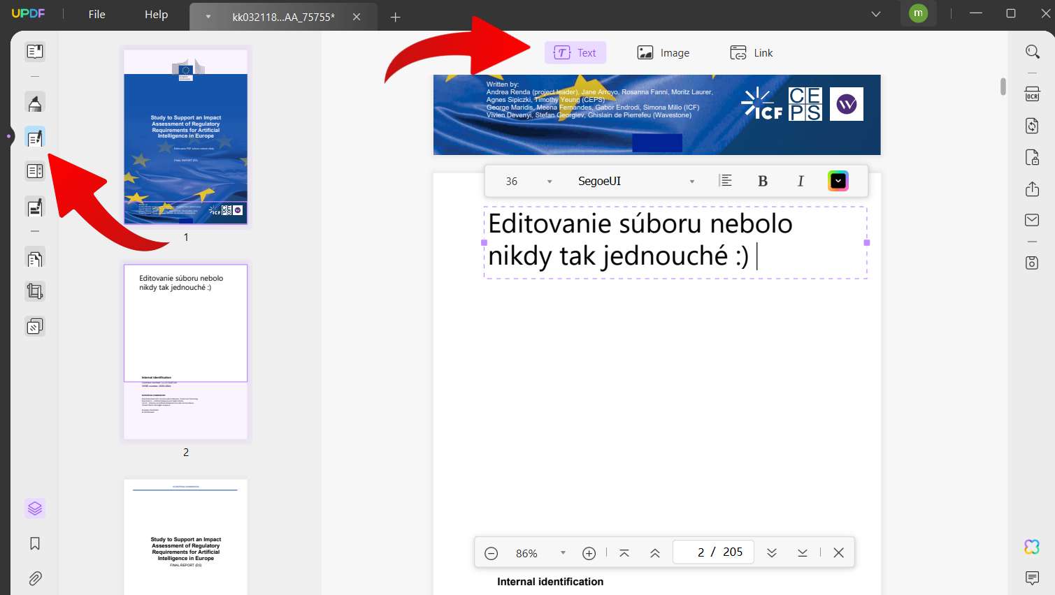
Task: Open the tab list dropdown arrow
Action: tap(876, 14)
